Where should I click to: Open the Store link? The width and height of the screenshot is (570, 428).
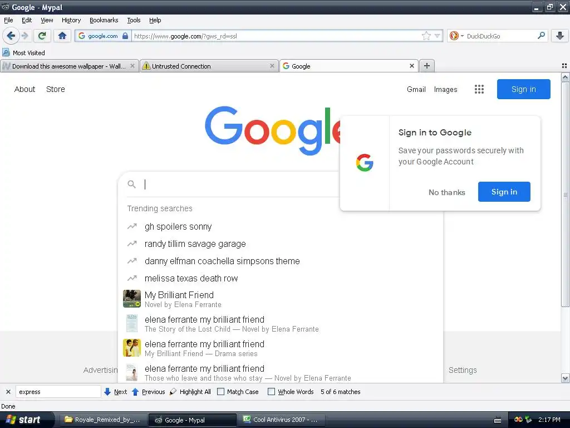point(56,89)
